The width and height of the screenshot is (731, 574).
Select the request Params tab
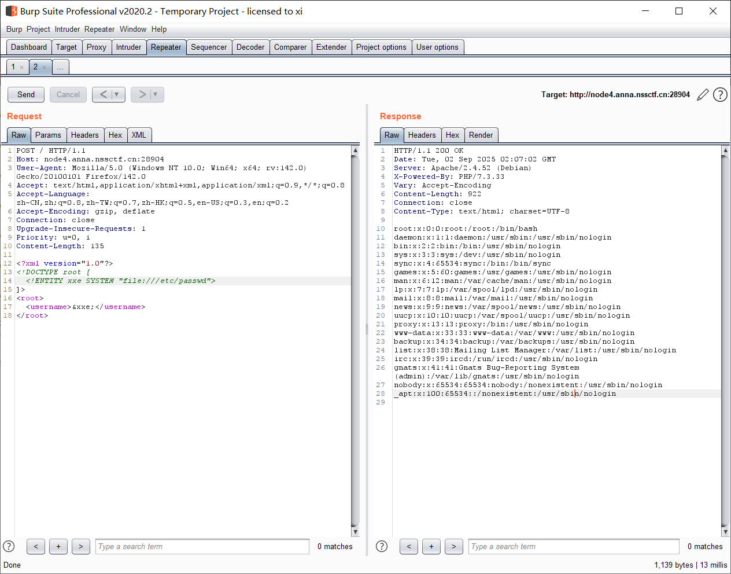(48, 135)
